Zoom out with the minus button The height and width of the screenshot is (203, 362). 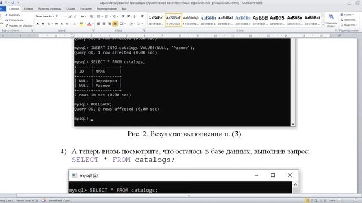click(x=339, y=201)
